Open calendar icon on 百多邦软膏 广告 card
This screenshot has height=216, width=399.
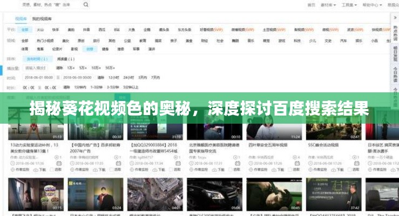pyautogui.click(x=118, y=163)
